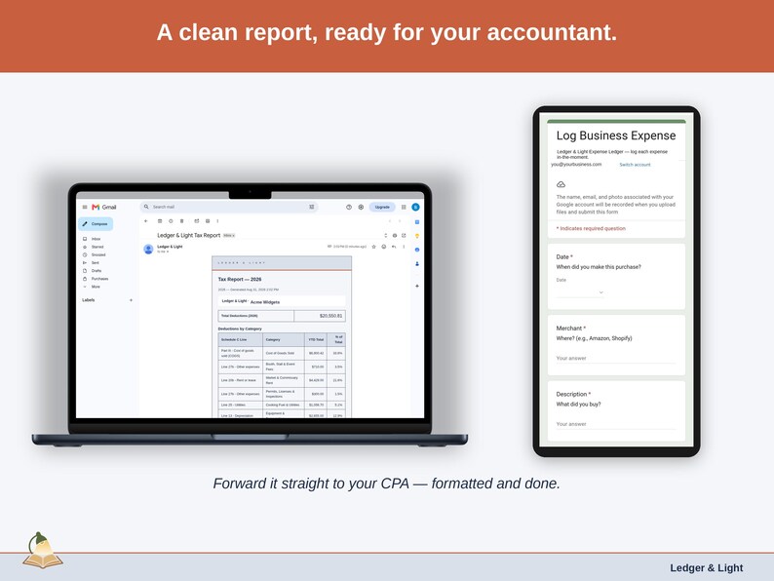Open Google Tasks in the side panel
This screenshot has height=581, width=774.
pyautogui.click(x=417, y=250)
